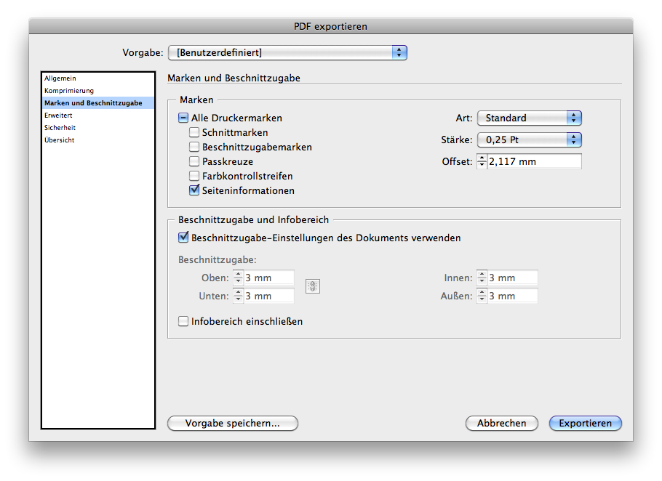Toggle Alle Druckermarken checkbox
The image size is (662, 481).
point(183,118)
